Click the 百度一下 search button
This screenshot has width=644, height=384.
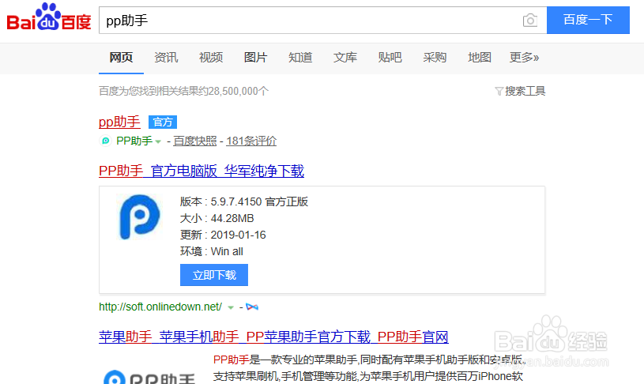pyautogui.click(x=588, y=20)
